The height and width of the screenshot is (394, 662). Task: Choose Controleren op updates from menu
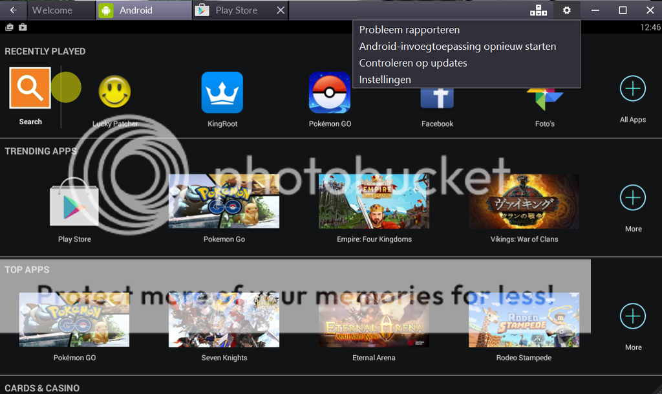[x=413, y=63]
